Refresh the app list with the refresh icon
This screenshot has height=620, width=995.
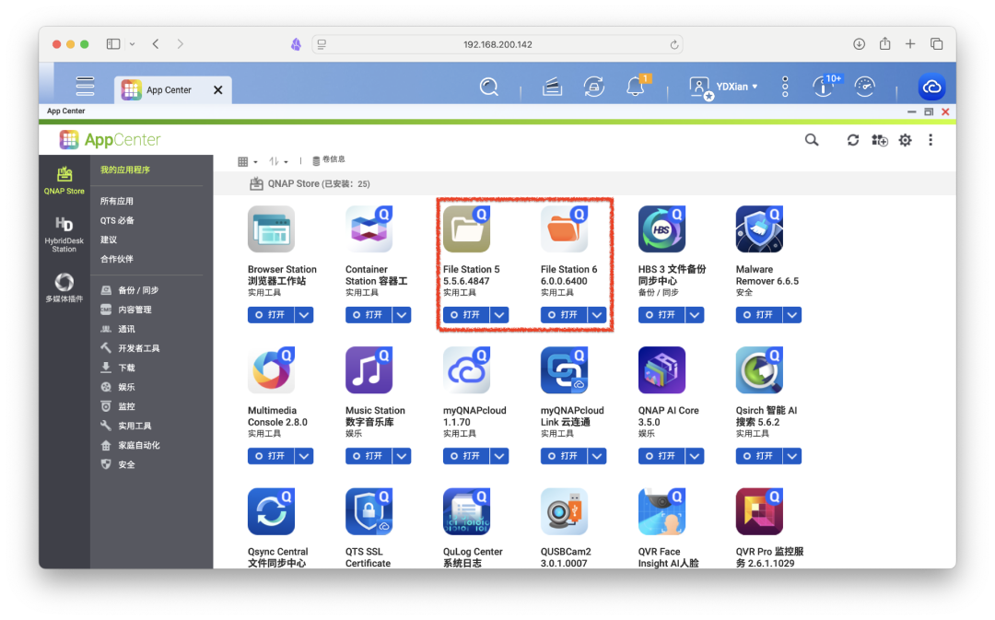pos(854,139)
